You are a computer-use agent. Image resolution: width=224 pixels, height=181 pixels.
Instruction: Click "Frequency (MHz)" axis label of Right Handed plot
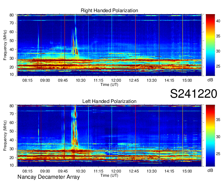(5, 45)
